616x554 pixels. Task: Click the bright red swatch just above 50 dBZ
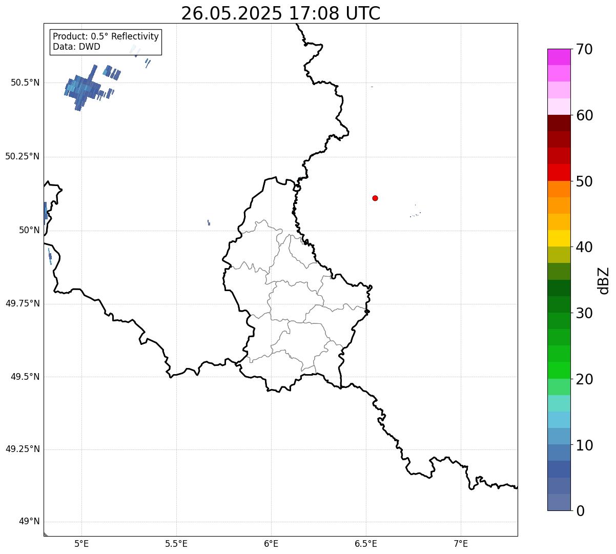pyautogui.click(x=559, y=173)
